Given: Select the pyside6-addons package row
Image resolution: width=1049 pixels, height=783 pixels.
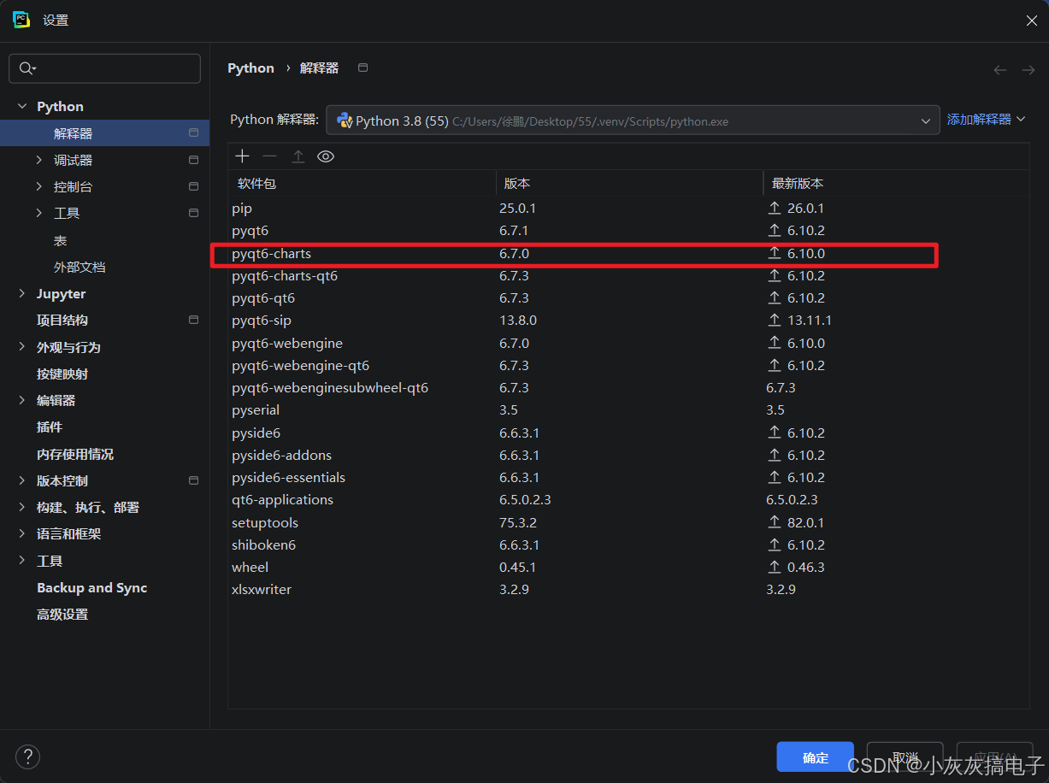Looking at the screenshot, I should coord(628,455).
